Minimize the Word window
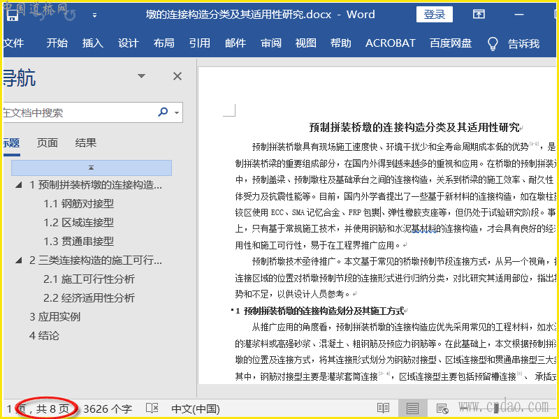This screenshot has width=559, height=419. 519,14
